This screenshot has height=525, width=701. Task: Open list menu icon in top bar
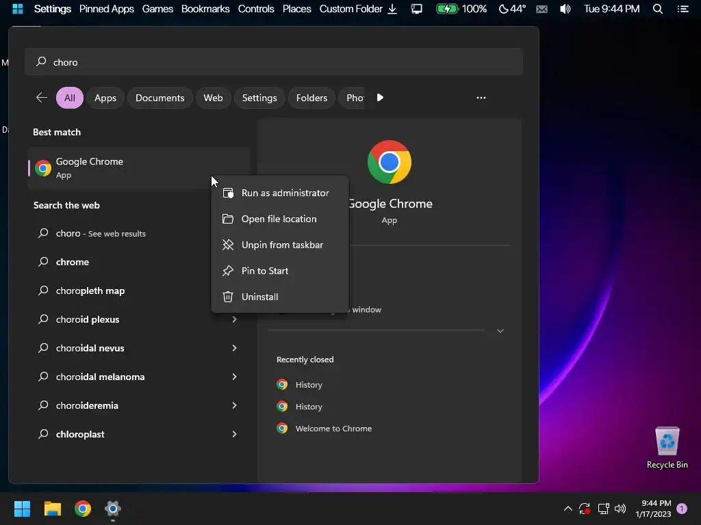coord(683,9)
